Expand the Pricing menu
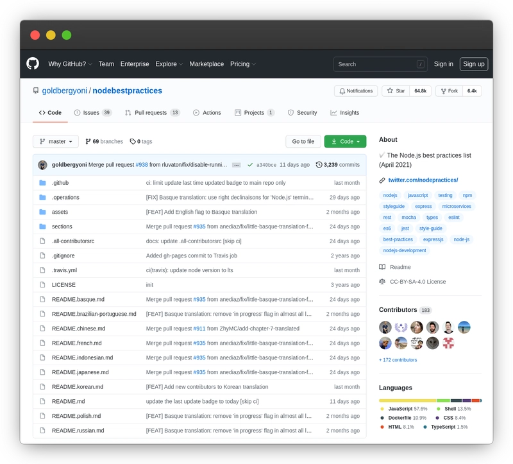This screenshot has height=464, width=513. (243, 64)
